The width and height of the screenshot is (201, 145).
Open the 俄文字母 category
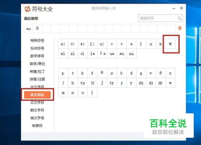pyautogui.click(x=37, y=118)
